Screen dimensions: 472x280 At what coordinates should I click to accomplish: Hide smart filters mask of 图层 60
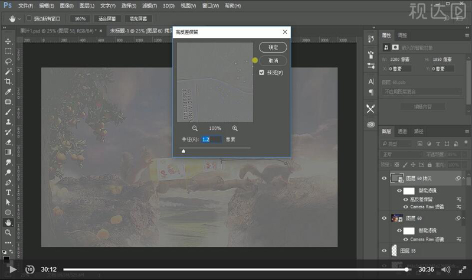click(399, 230)
